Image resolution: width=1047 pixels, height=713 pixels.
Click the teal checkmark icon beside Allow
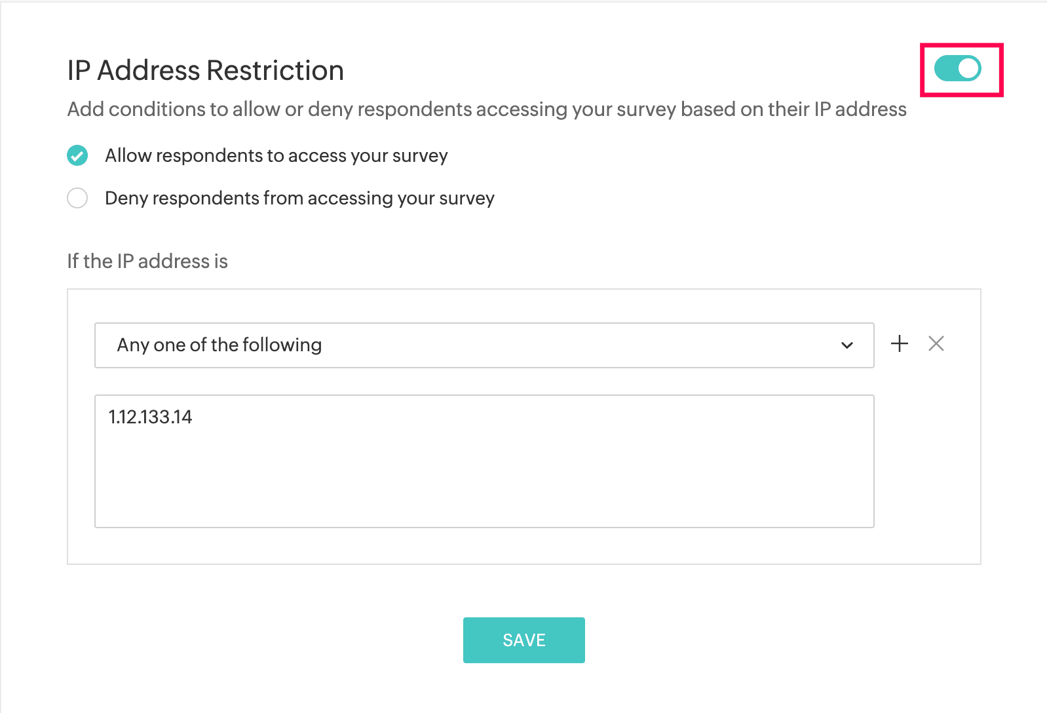tap(77, 155)
